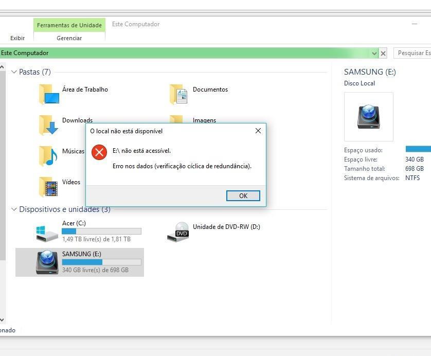431x356 pixels.
Task: Click the '340 GB livre(s) de 698 GB' text
Action: (x=95, y=270)
